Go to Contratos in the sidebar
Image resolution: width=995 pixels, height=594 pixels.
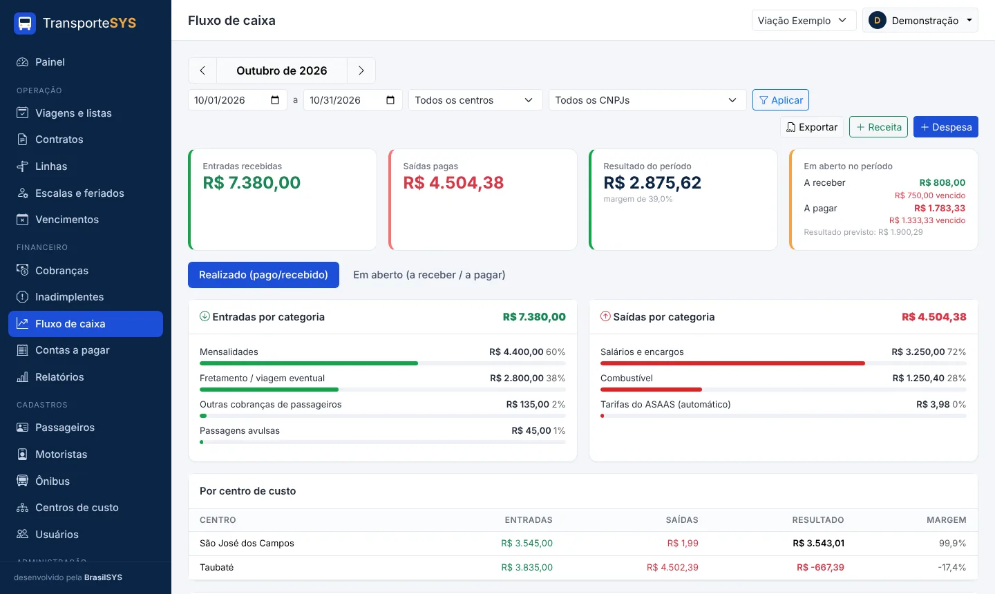tap(86, 140)
